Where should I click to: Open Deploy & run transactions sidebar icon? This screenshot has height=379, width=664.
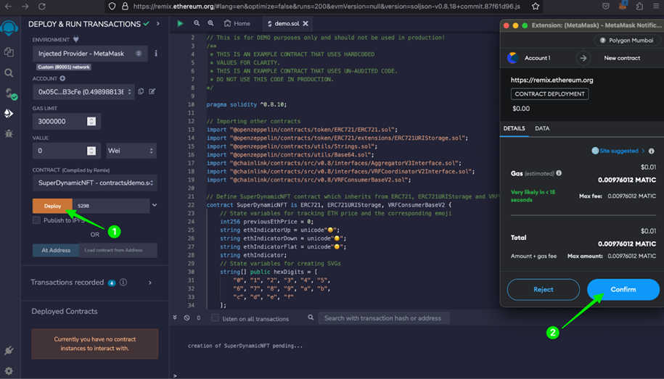tap(9, 113)
